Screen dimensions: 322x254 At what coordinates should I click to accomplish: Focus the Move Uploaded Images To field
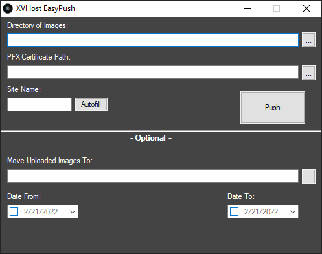click(x=153, y=176)
